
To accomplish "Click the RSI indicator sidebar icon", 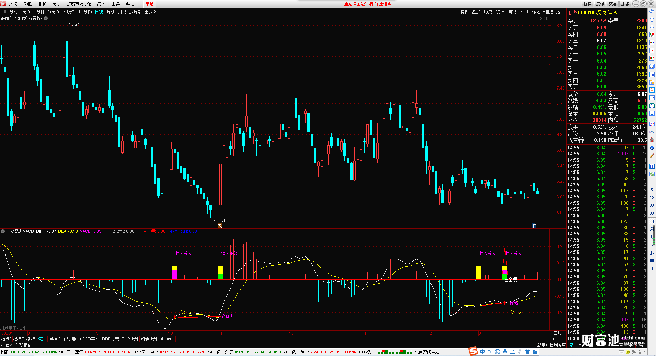I will pyautogui.click(x=652, y=132).
